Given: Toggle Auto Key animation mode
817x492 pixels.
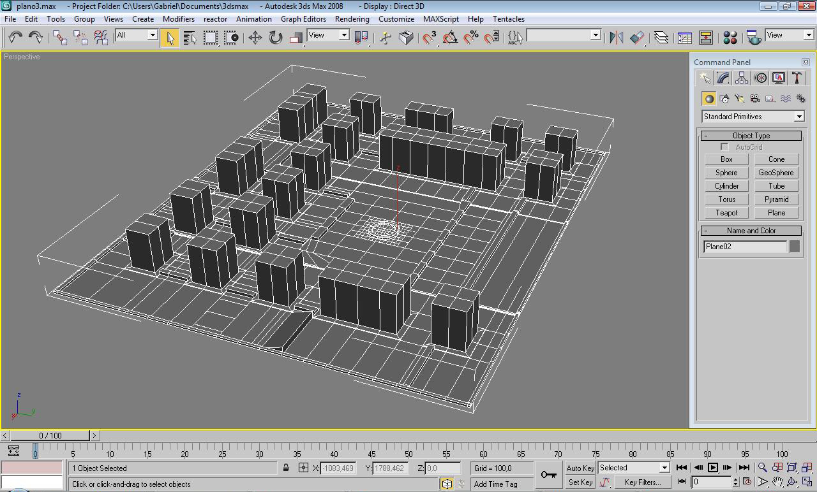Looking at the screenshot, I should click(x=580, y=468).
